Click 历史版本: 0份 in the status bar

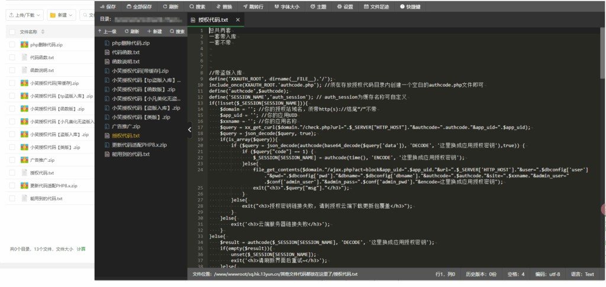click(481, 274)
